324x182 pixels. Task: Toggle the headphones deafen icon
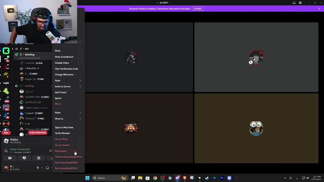pyautogui.click(x=47, y=168)
